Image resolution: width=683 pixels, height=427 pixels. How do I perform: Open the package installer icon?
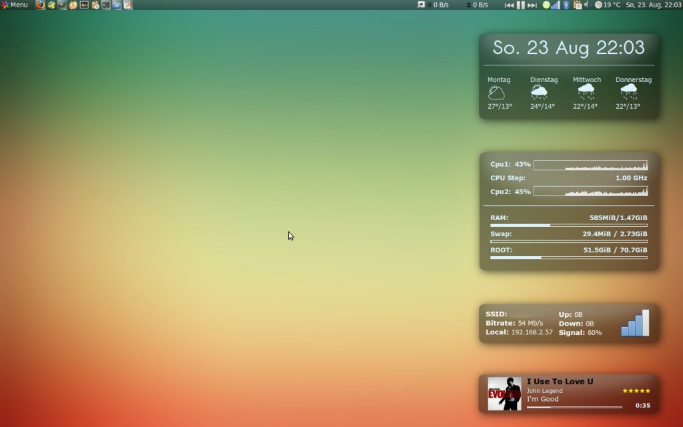coord(95,5)
